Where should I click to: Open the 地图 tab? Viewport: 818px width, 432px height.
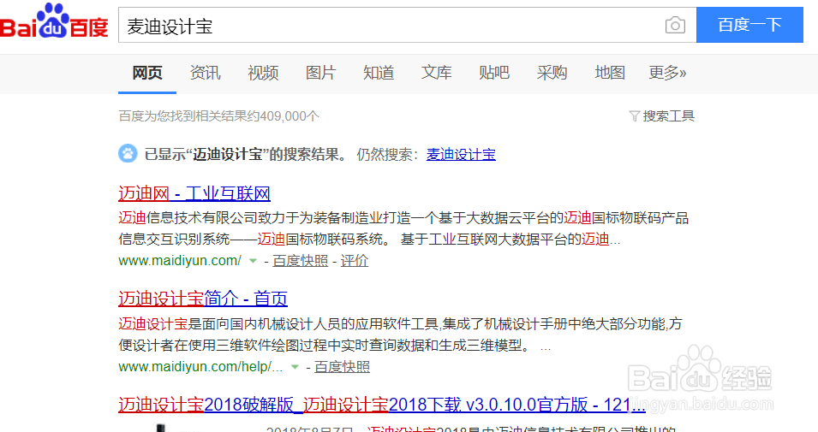(610, 73)
